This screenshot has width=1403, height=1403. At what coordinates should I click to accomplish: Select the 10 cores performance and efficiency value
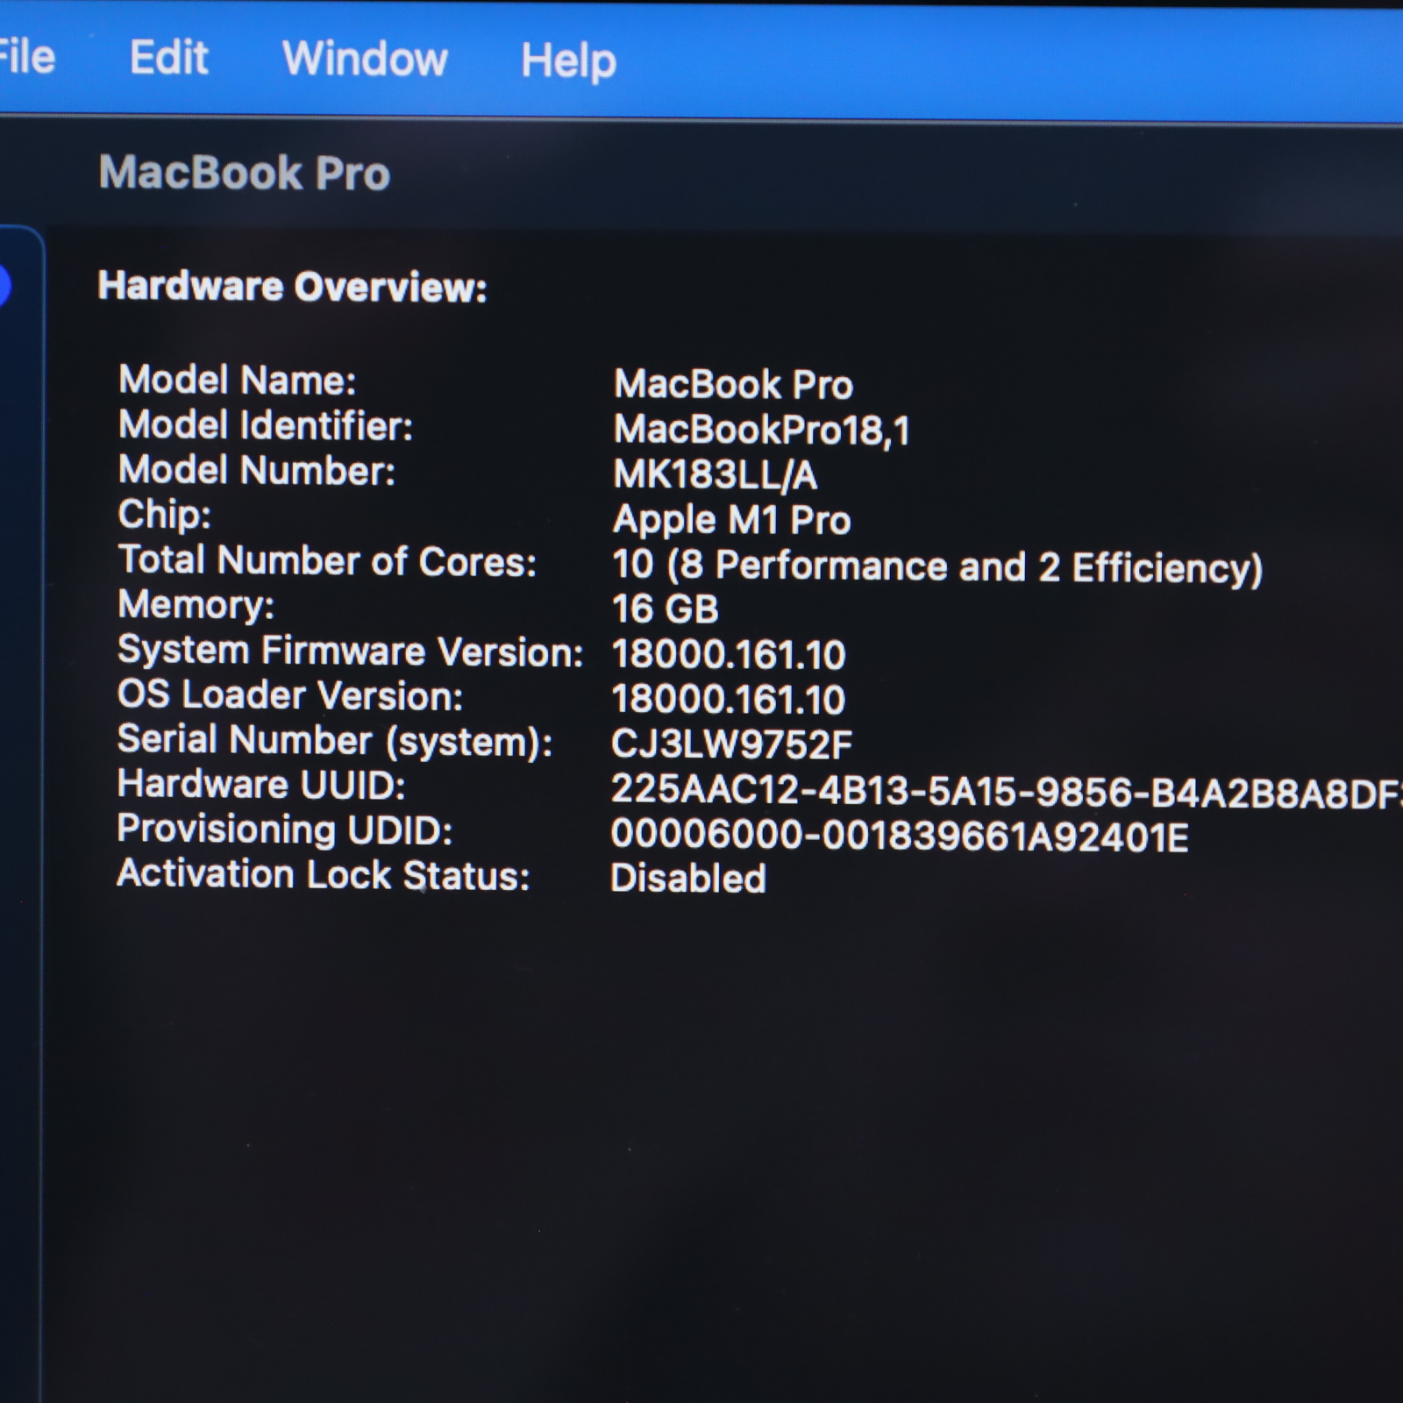(937, 566)
